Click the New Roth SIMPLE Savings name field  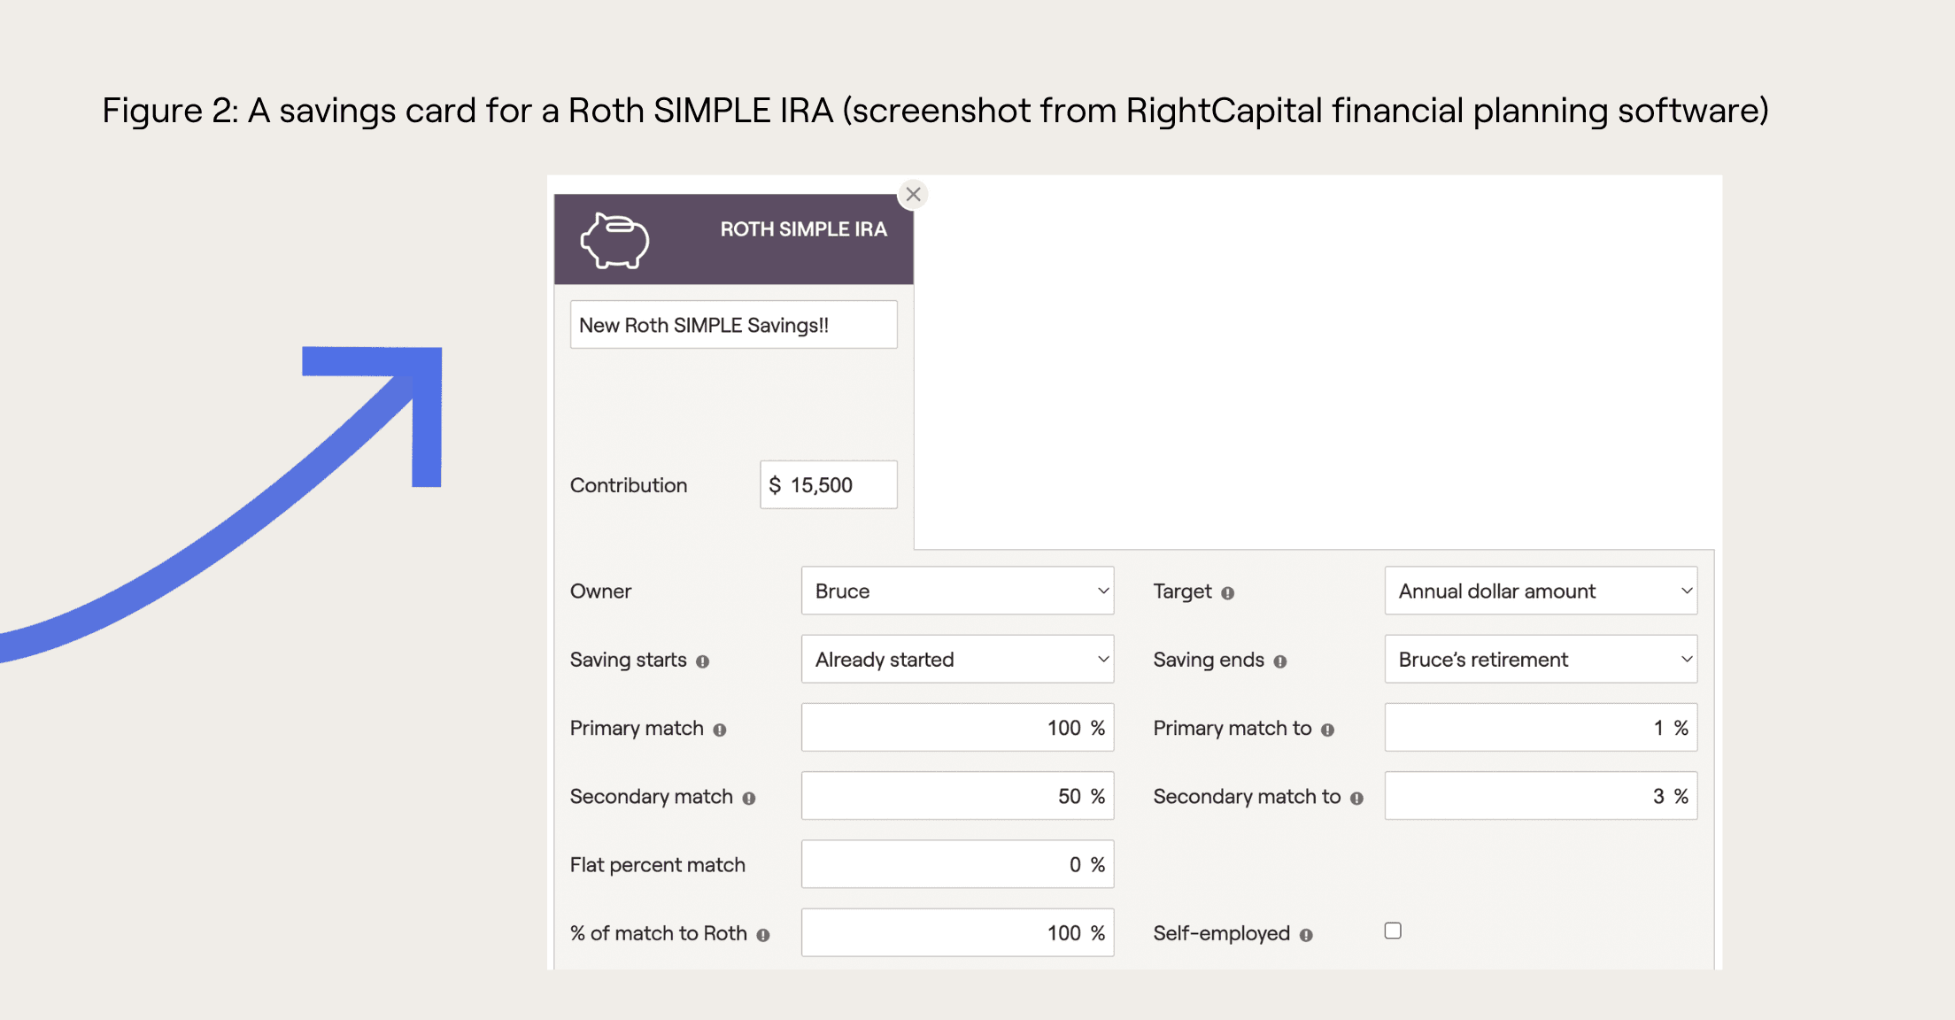(733, 323)
